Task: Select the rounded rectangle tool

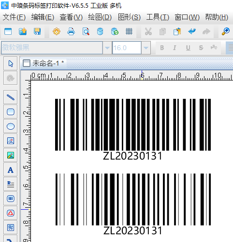Action: (11, 112)
